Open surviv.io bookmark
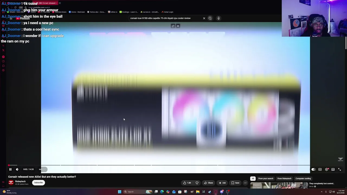The width and height of the screenshot is (347, 195). click(x=149, y=12)
